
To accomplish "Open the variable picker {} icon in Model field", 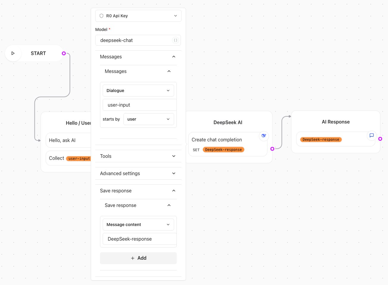I will point(175,40).
